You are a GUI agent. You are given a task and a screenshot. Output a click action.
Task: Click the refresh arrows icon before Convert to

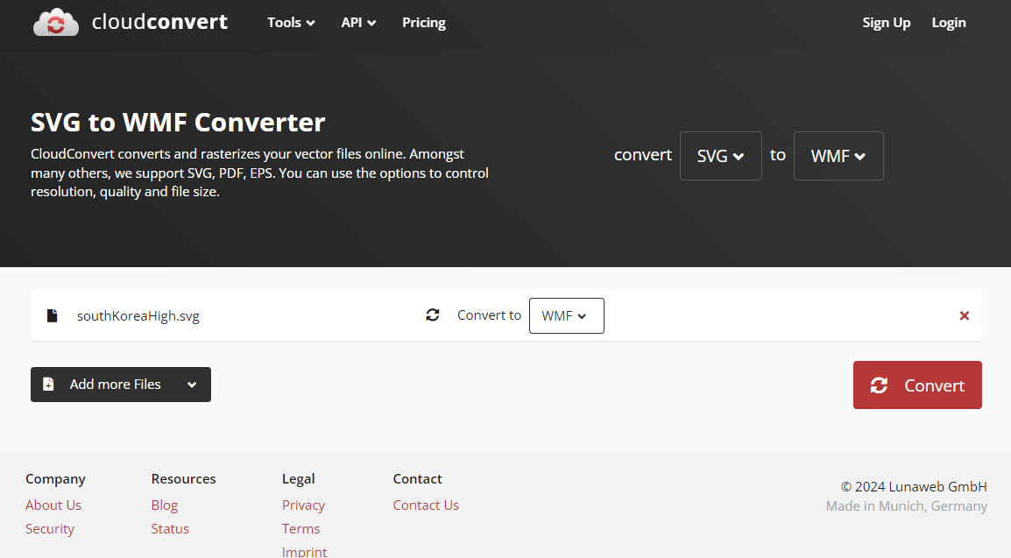tap(433, 315)
